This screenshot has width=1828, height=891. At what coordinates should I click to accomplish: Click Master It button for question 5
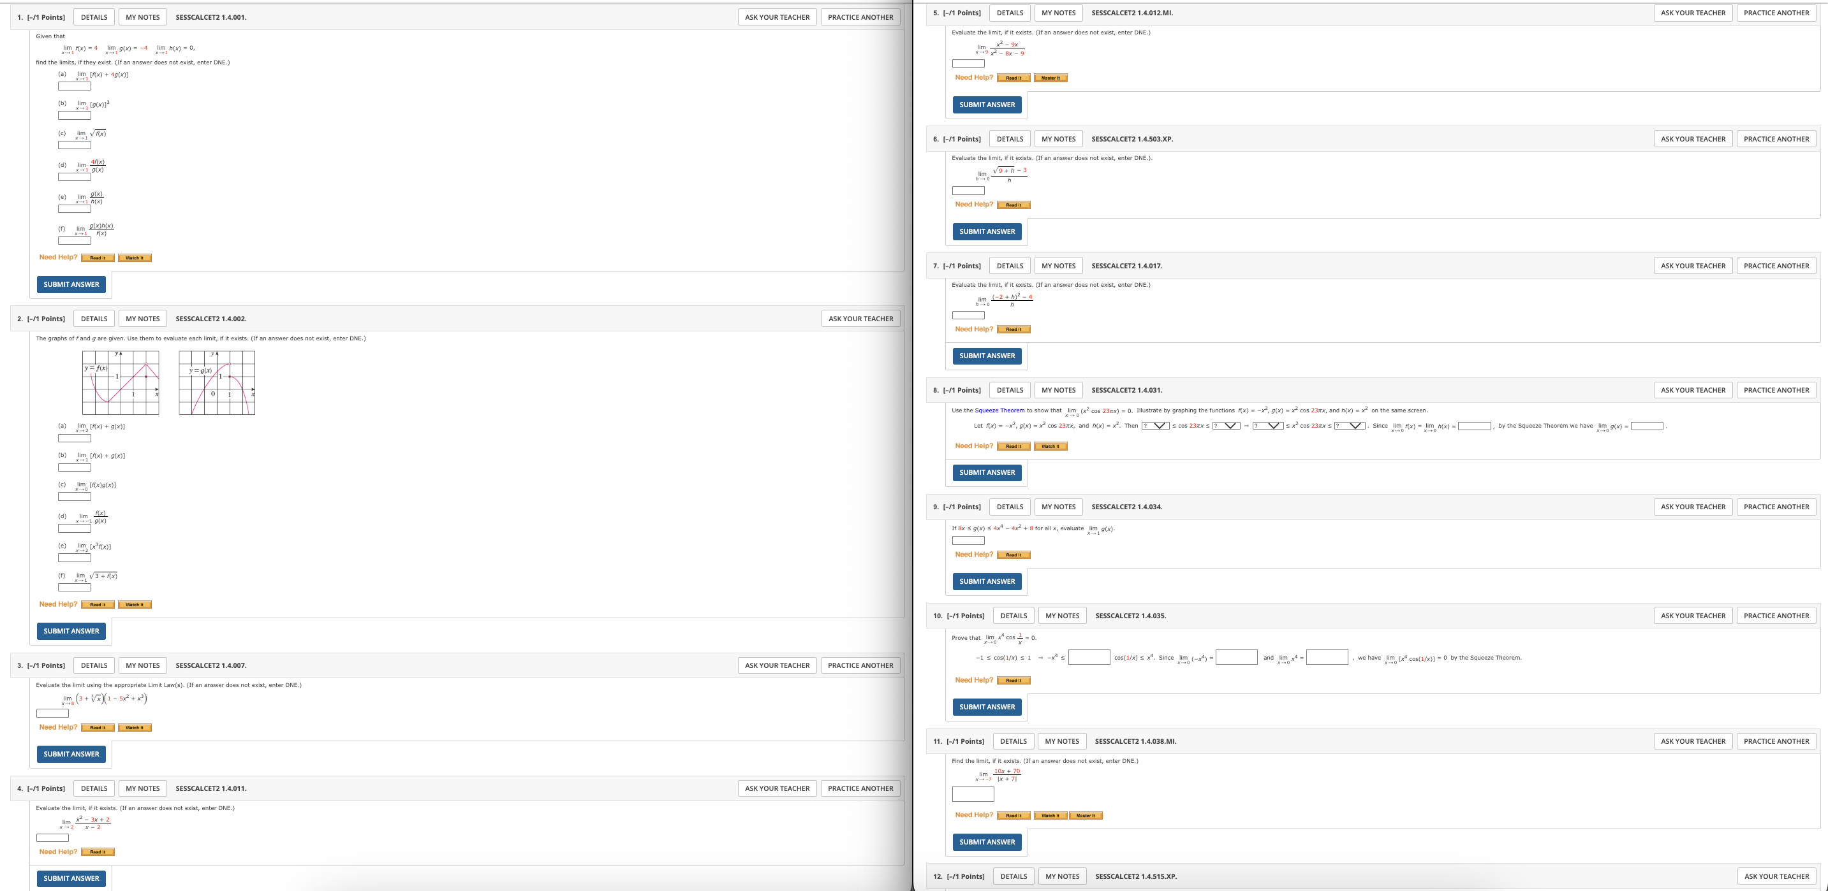[1050, 78]
